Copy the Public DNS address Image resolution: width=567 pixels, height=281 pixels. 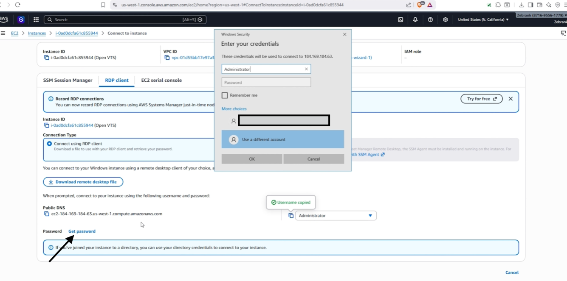pyautogui.click(x=47, y=214)
